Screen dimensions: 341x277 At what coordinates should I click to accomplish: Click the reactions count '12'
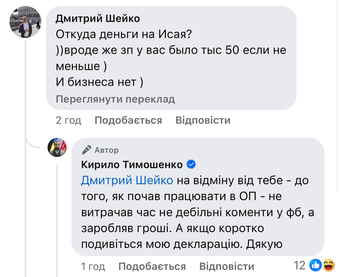[299, 265]
